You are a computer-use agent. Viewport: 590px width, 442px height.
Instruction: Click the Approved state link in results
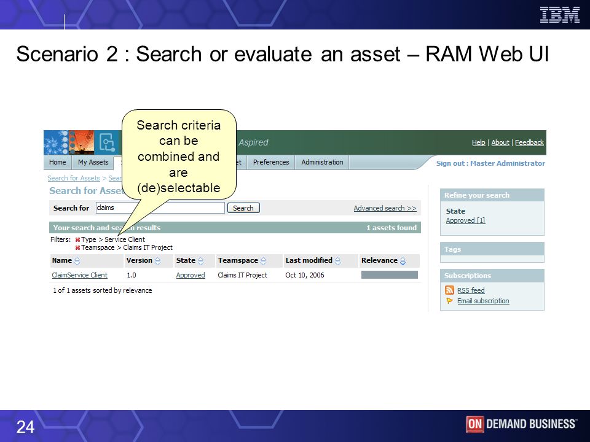[191, 275]
